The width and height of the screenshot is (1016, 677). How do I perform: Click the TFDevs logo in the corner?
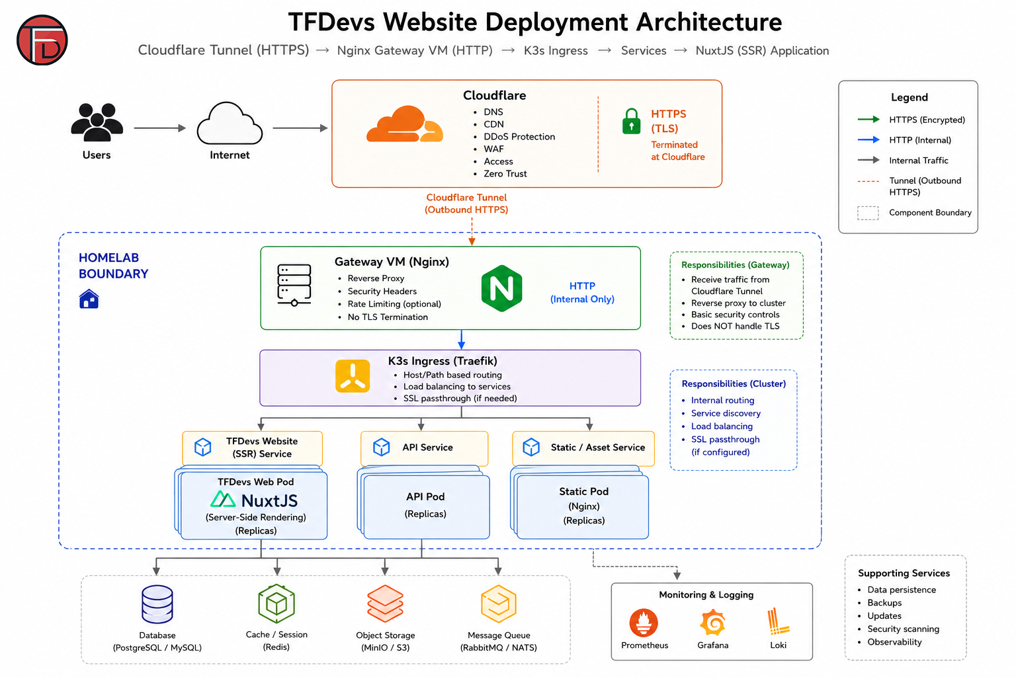pos(42,40)
